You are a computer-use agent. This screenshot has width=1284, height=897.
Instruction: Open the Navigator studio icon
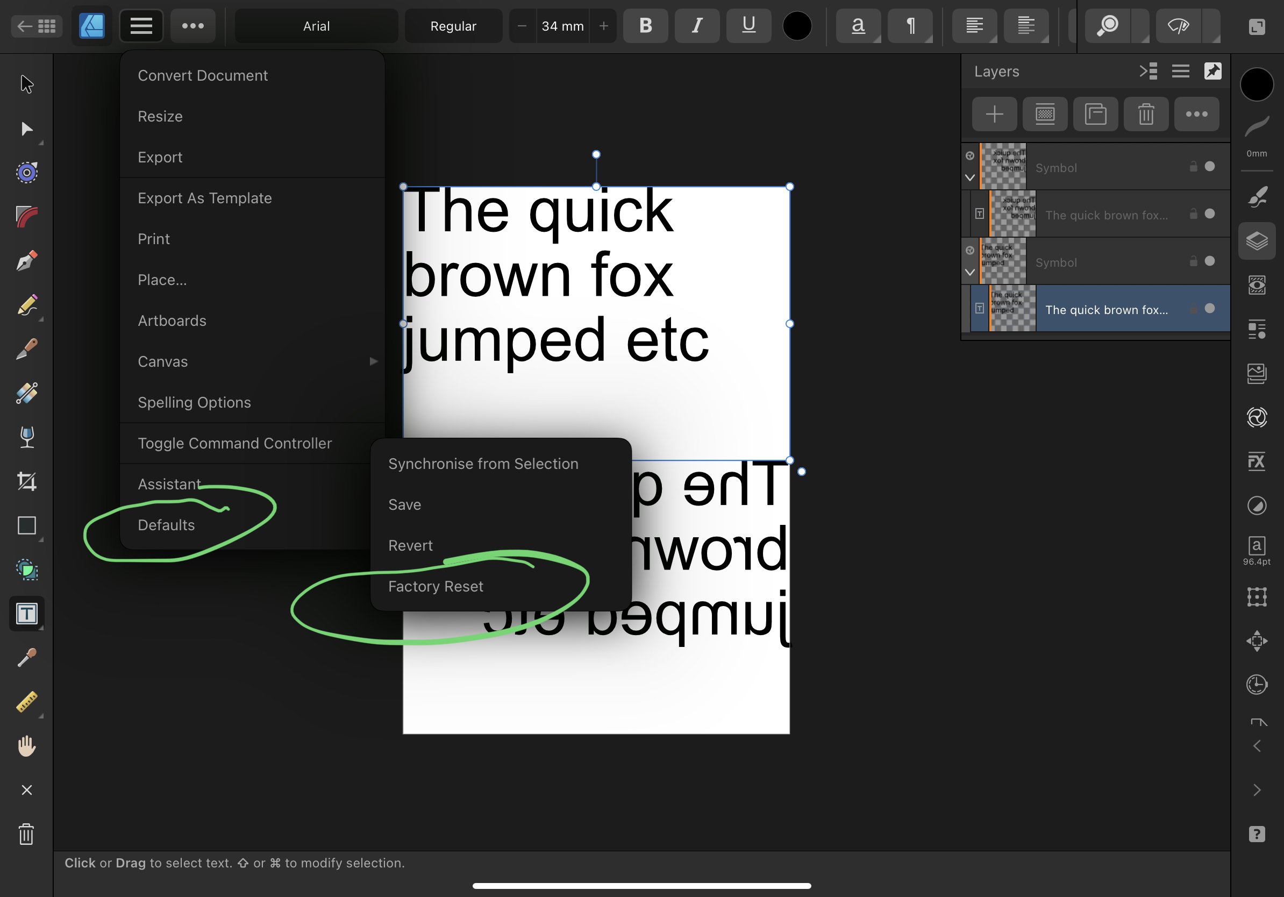pos(1257,641)
